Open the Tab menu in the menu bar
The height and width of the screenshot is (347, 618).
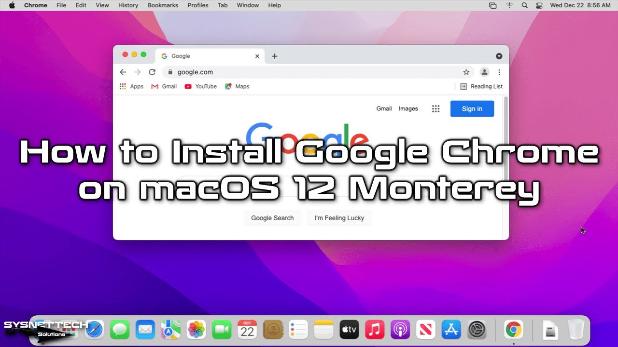(223, 5)
